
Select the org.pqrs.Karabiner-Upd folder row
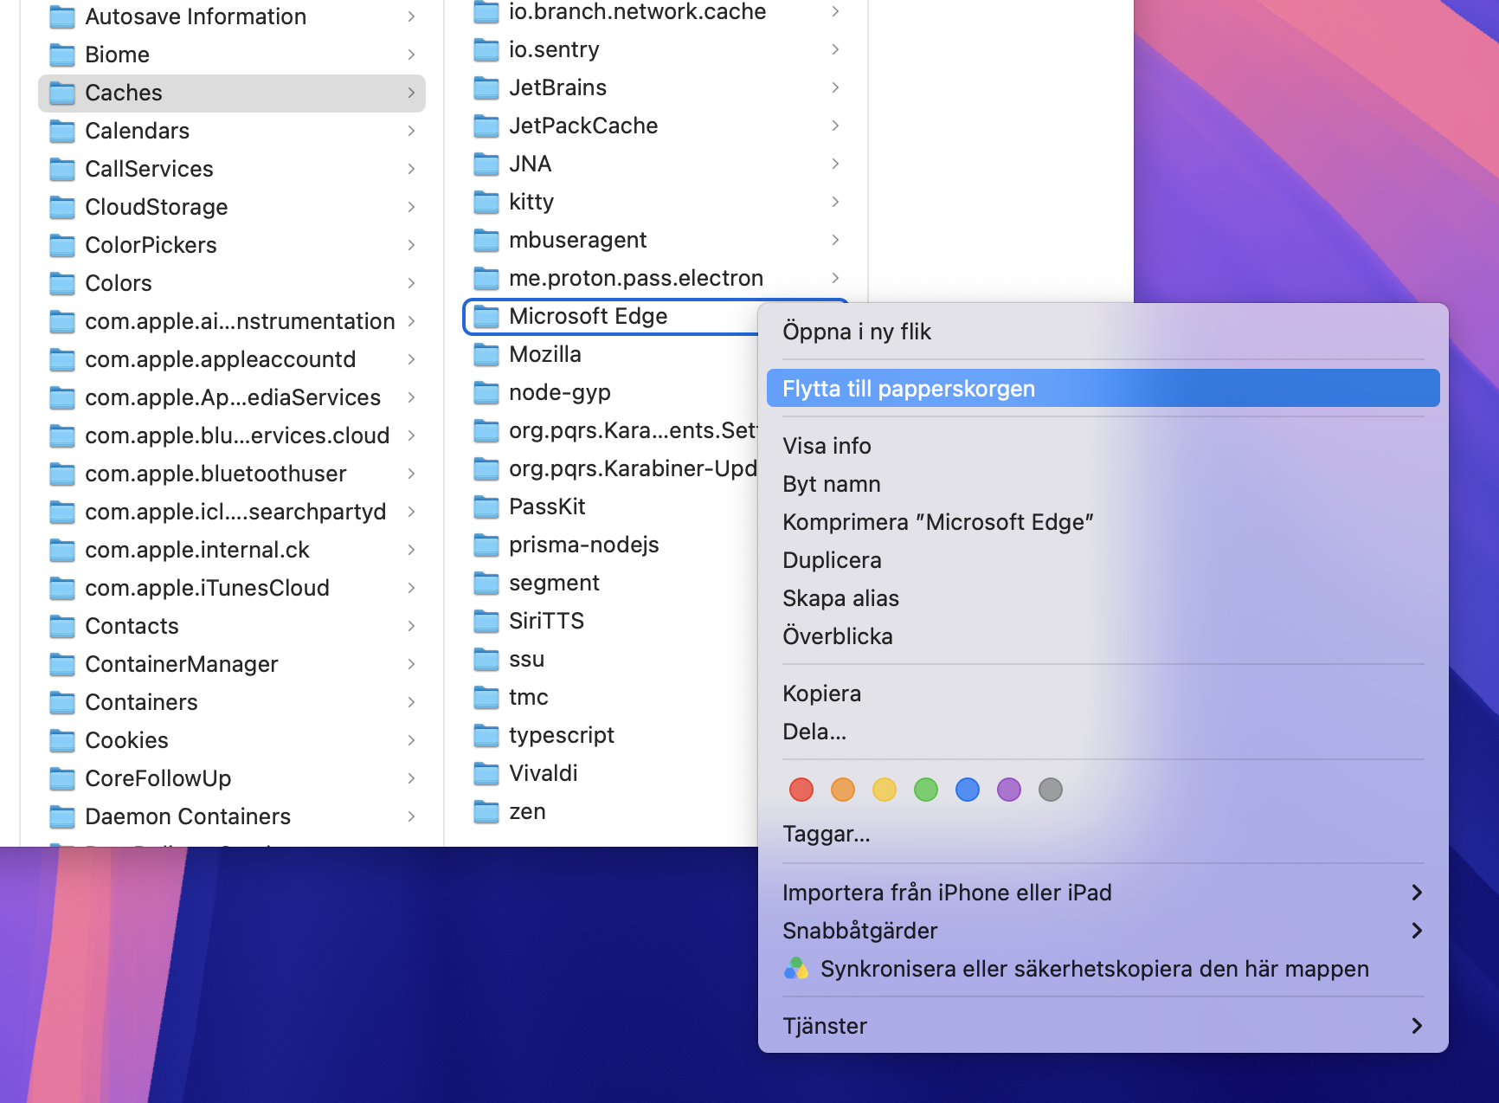(x=610, y=468)
